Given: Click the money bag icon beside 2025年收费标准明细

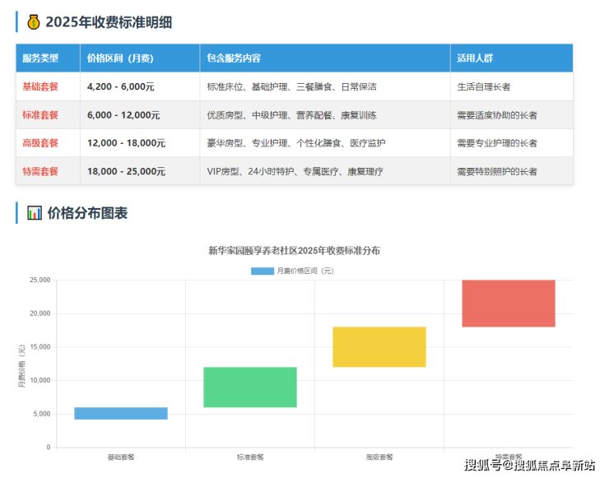Looking at the screenshot, I should point(33,22).
